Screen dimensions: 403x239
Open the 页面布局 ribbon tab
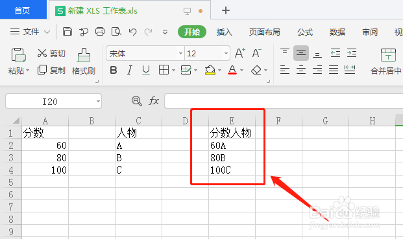coord(265,32)
